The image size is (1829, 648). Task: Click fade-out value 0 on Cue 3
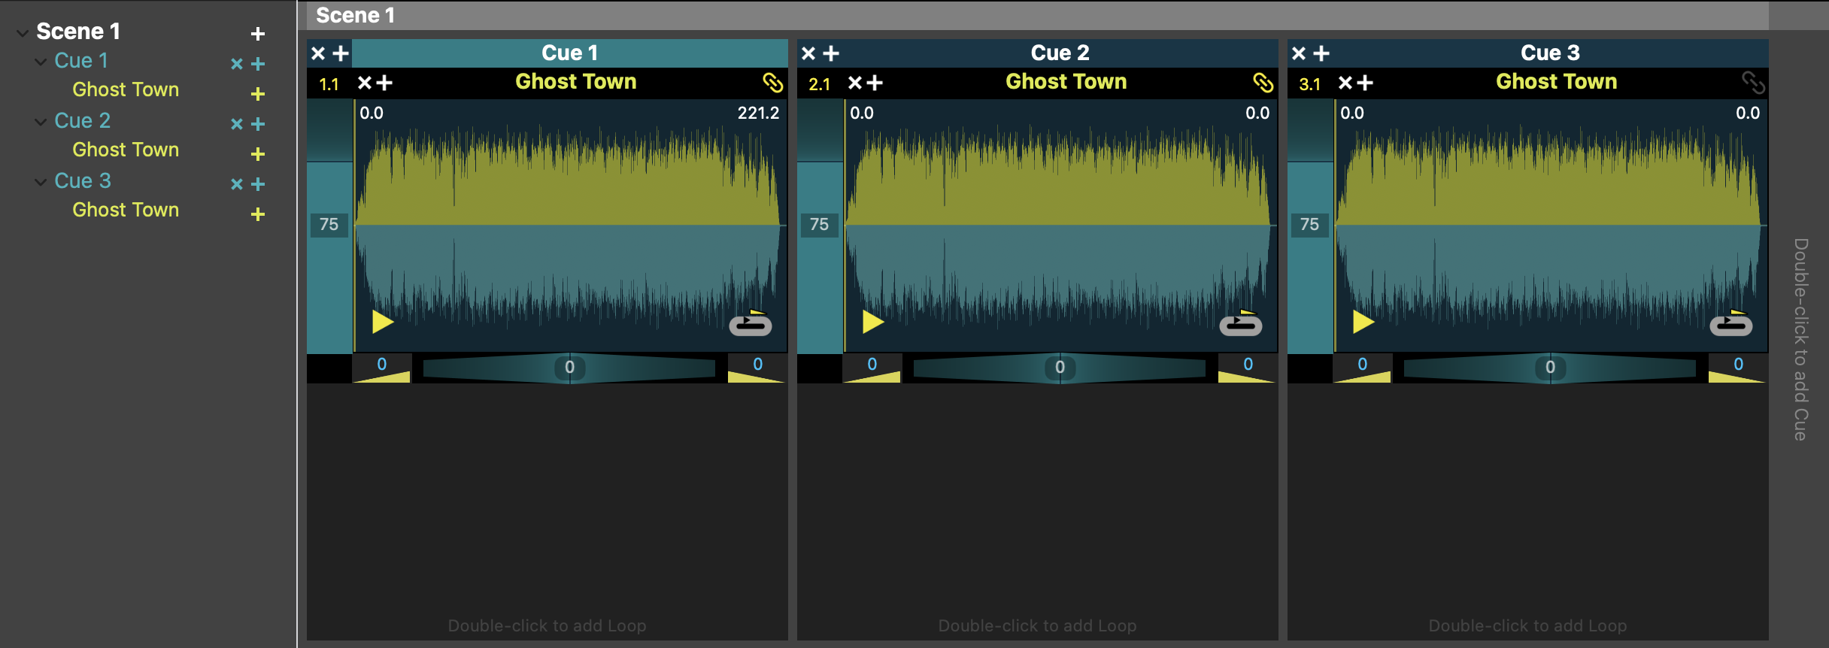pos(1739,365)
